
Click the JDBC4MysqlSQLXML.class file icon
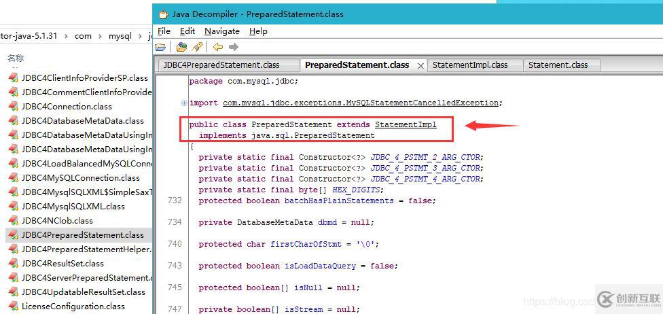[13, 207]
